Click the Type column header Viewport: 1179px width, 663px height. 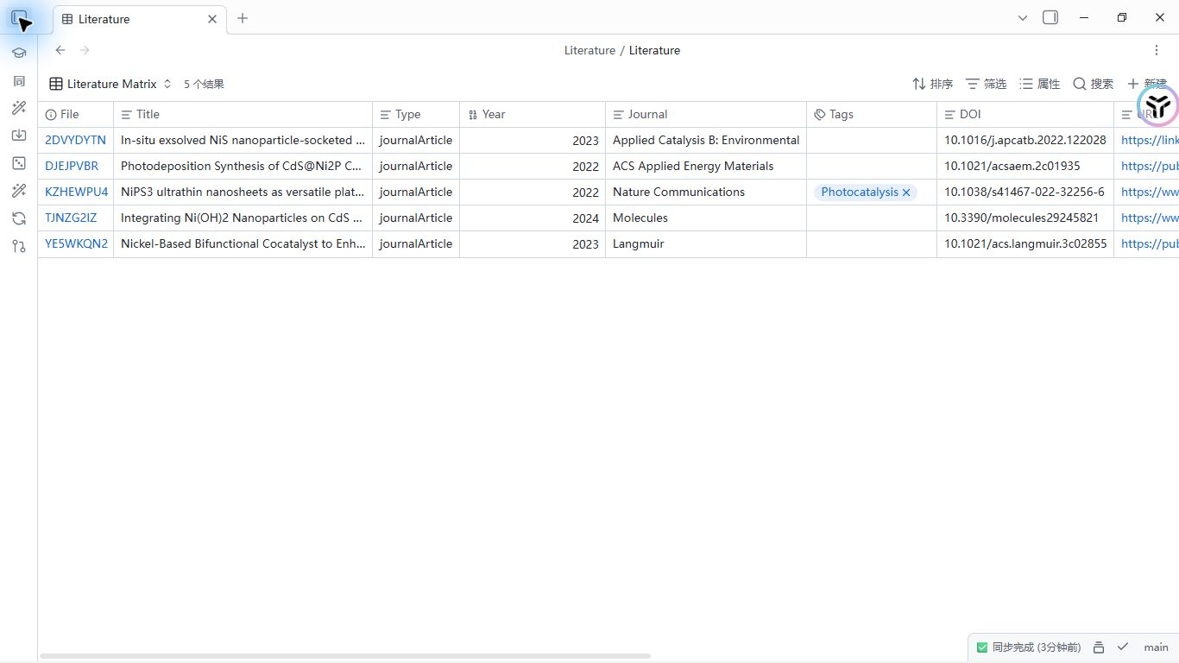click(x=416, y=114)
